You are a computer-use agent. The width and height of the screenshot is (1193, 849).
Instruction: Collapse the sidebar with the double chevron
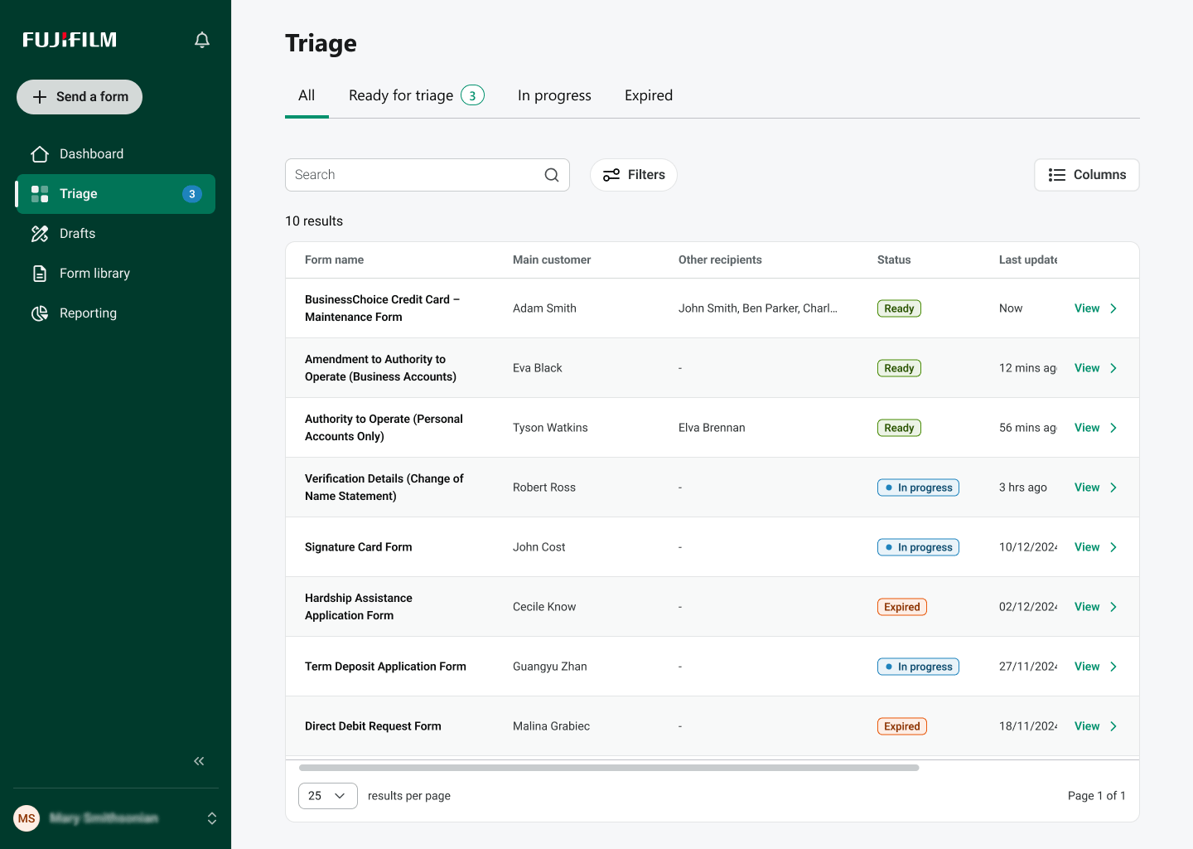click(198, 761)
